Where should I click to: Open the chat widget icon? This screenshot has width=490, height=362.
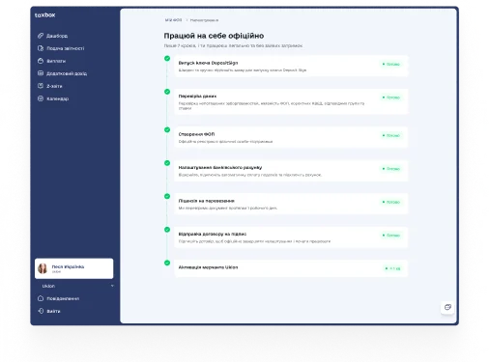click(447, 307)
